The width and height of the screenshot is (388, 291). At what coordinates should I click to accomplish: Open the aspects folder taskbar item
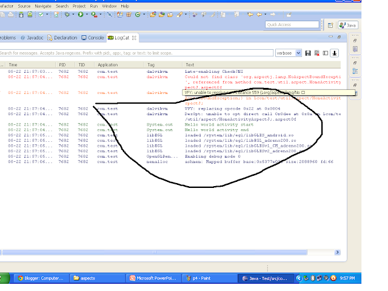[97, 278]
